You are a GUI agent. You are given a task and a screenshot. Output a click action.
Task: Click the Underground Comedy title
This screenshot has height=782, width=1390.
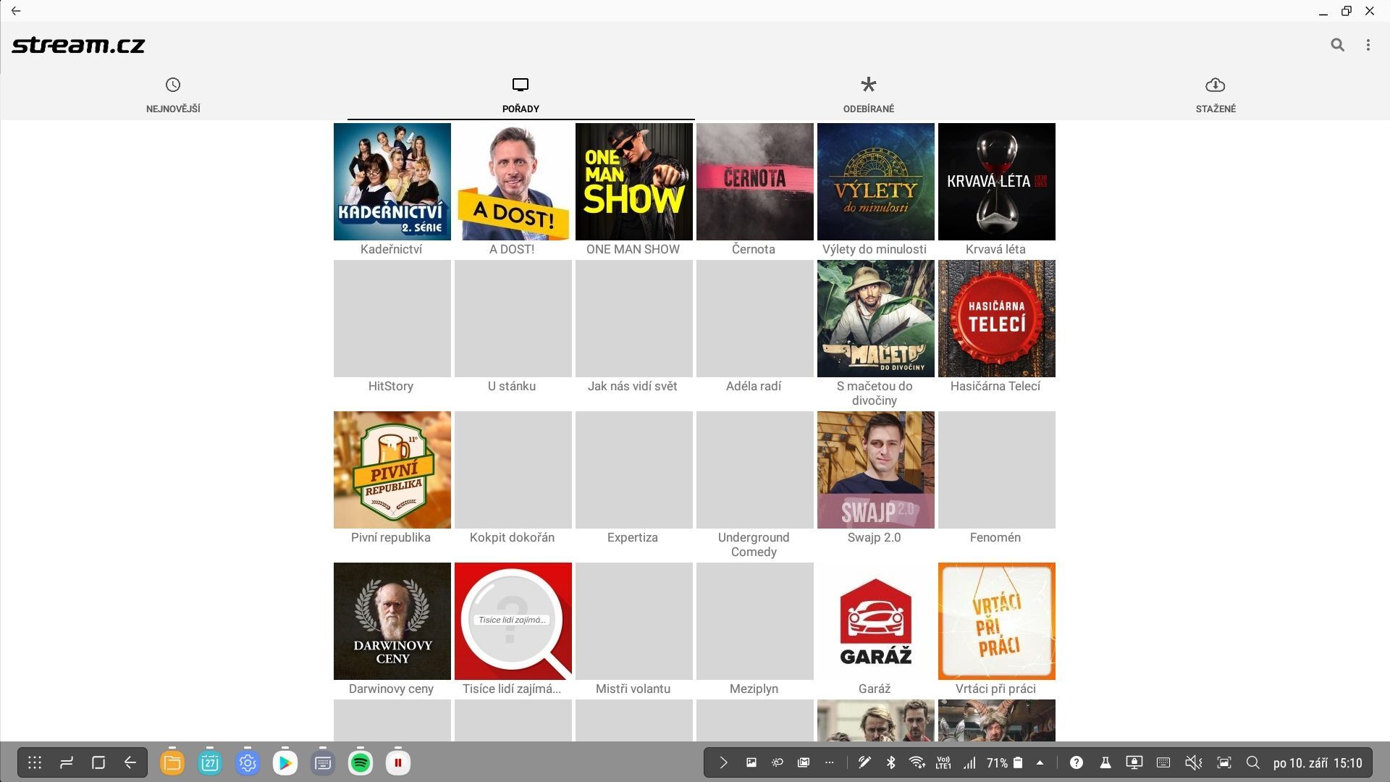click(753, 545)
